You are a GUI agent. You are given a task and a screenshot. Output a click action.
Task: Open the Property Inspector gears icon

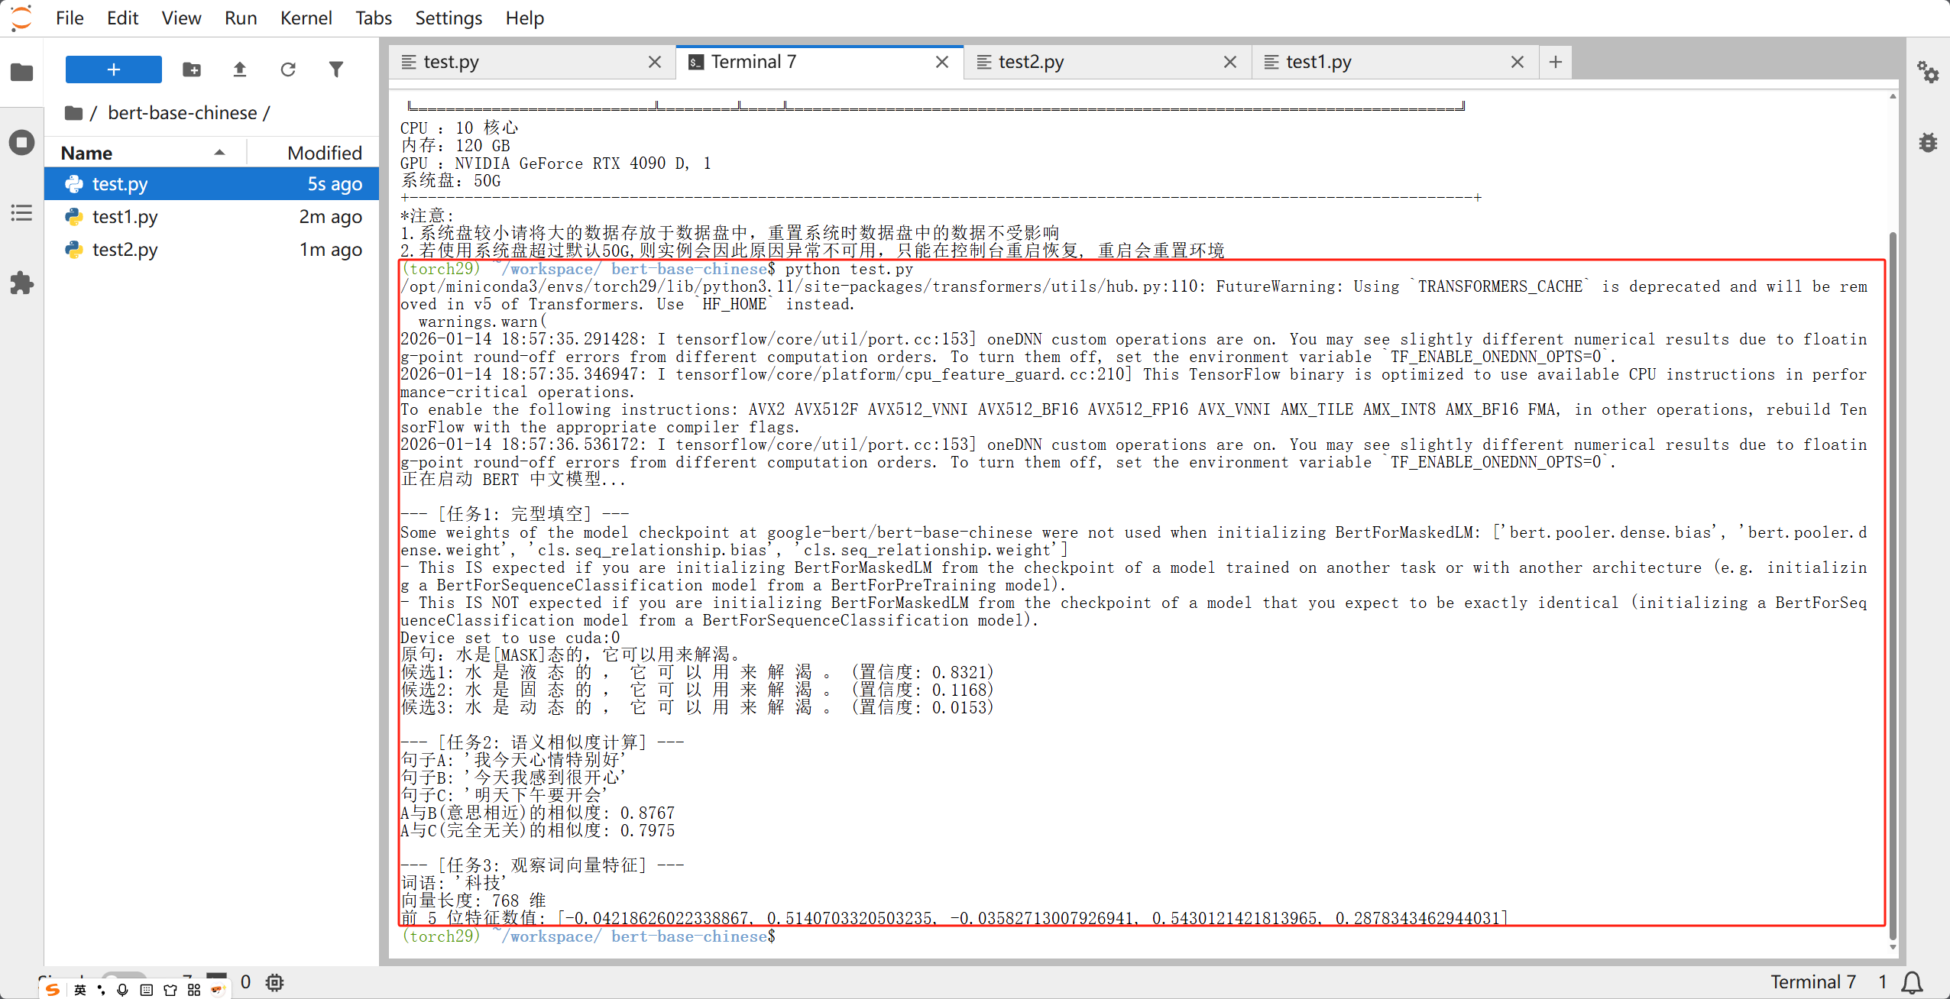(x=1927, y=73)
